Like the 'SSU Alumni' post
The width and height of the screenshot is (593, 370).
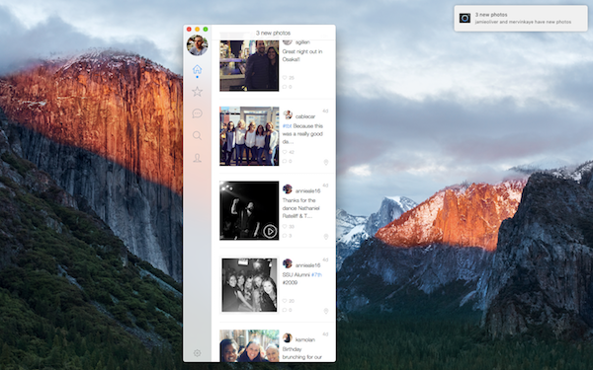[x=285, y=301]
